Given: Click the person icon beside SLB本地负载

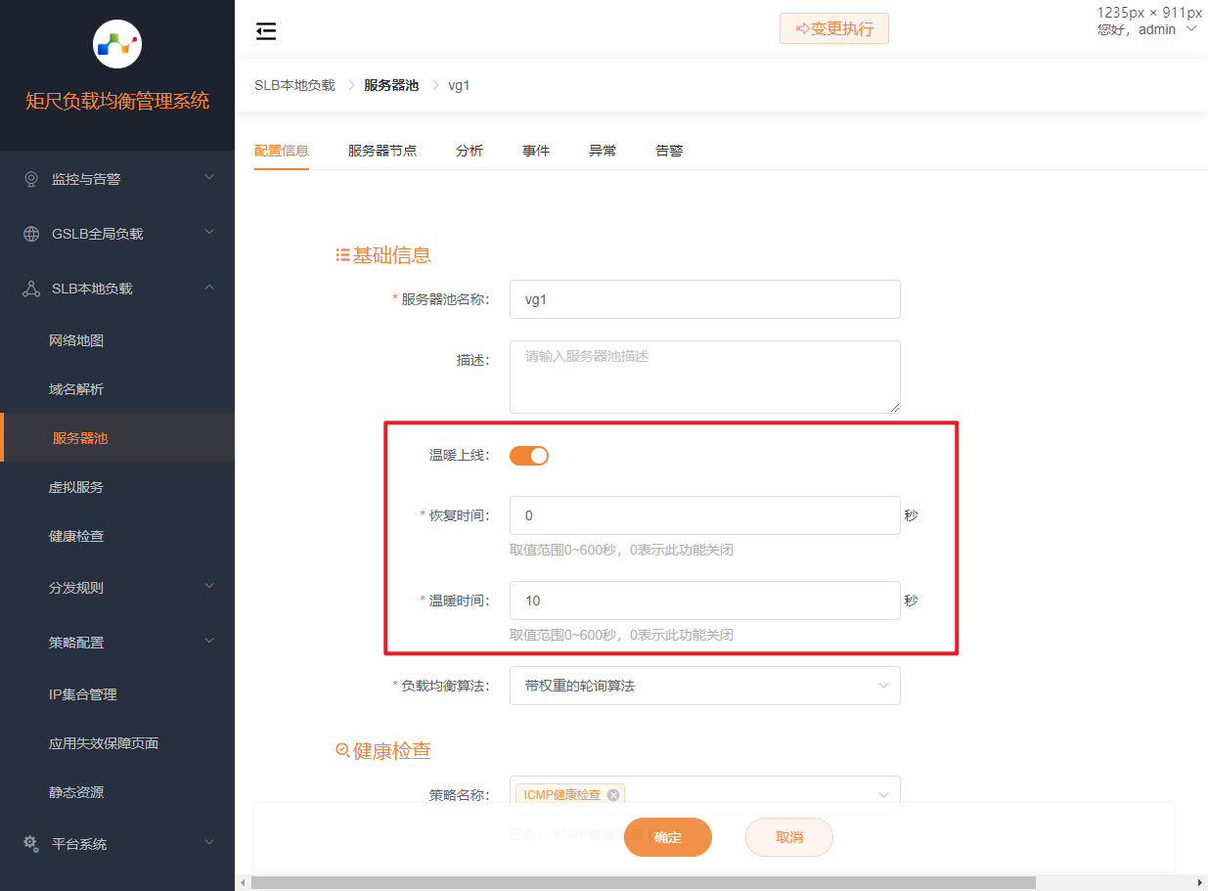Looking at the screenshot, I should click(x=29, y=288).
